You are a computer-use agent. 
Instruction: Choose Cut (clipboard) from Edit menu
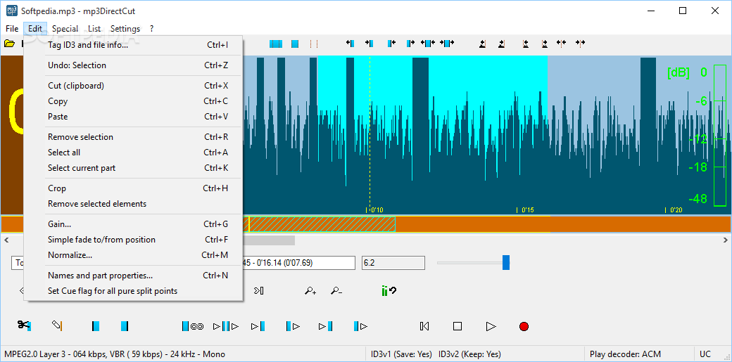[x=134, y=86]
